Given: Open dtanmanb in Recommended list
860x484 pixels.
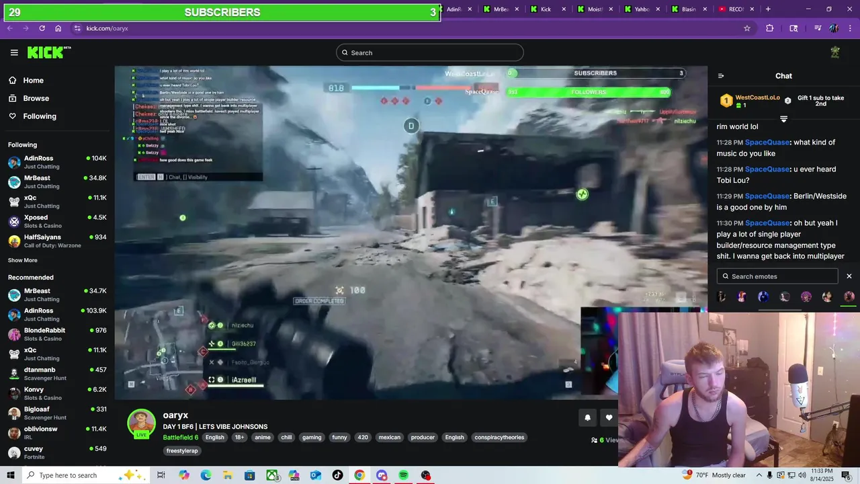Looking at the screenshot, I should click(x=57, y=374).
